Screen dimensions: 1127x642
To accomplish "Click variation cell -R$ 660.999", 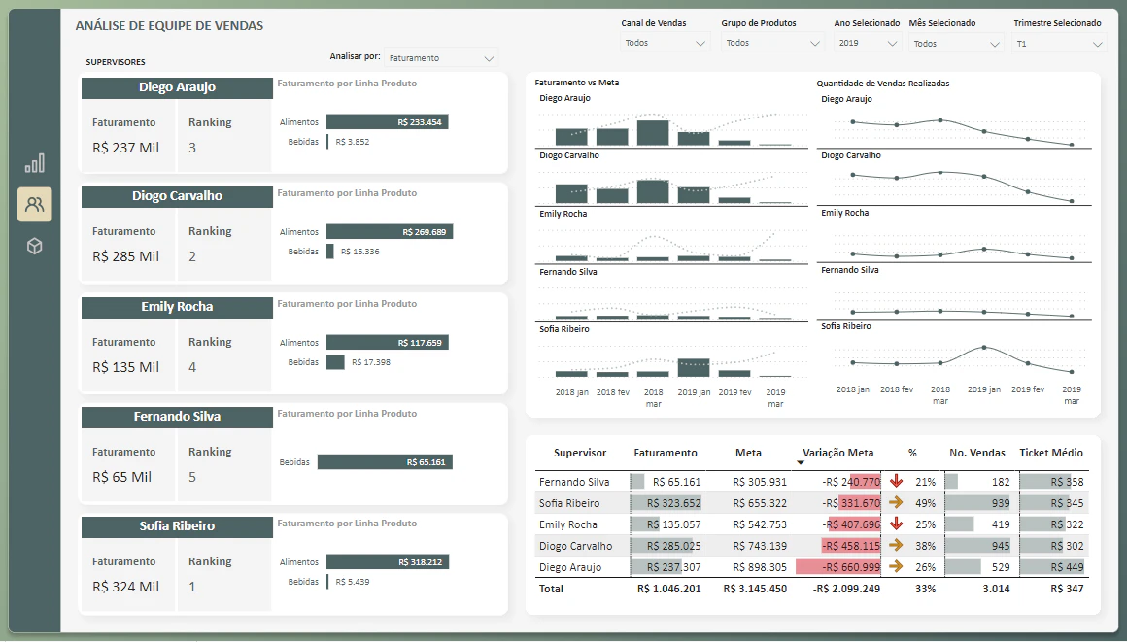I will tap(851, 567).
